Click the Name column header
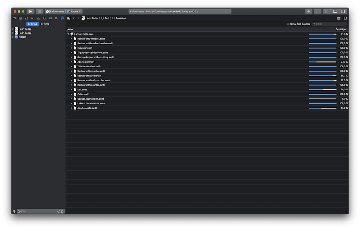This screenshot has width=360, height=229. 69,29
